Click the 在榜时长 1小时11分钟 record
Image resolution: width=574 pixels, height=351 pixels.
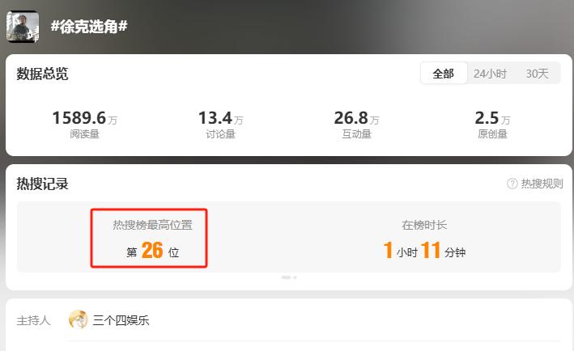[x=424, y=239]
